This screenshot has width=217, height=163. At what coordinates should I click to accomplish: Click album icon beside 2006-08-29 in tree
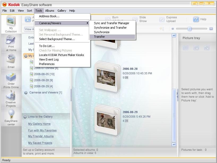31,86
